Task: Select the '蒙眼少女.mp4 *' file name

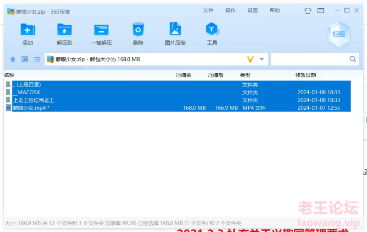Action: (31, 108)
